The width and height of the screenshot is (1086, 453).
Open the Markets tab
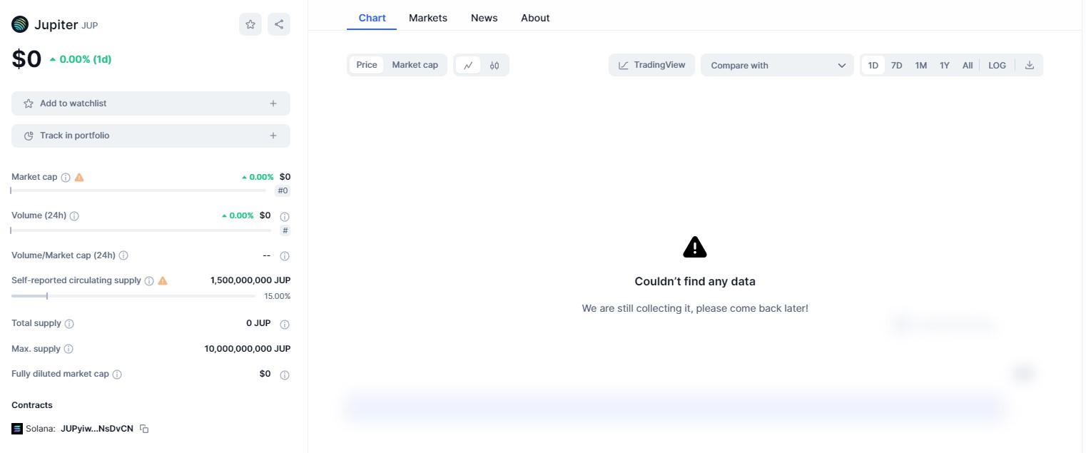pyautogui.click(x=428, y=18)
